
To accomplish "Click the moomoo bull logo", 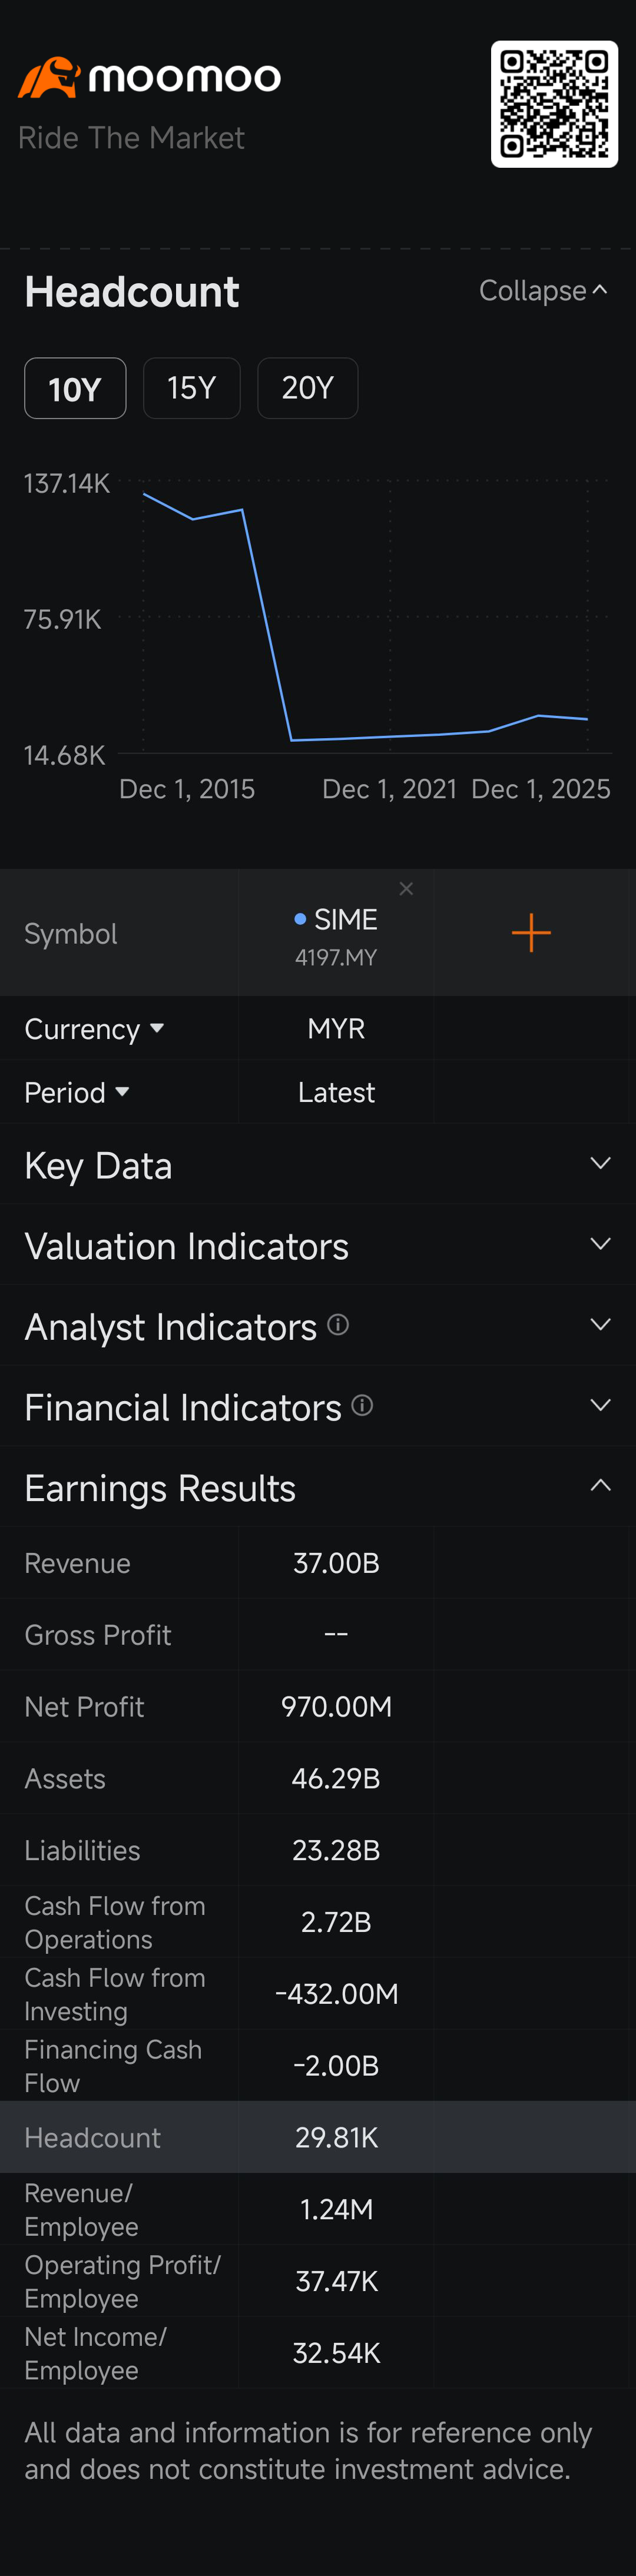I will point(49,77).
